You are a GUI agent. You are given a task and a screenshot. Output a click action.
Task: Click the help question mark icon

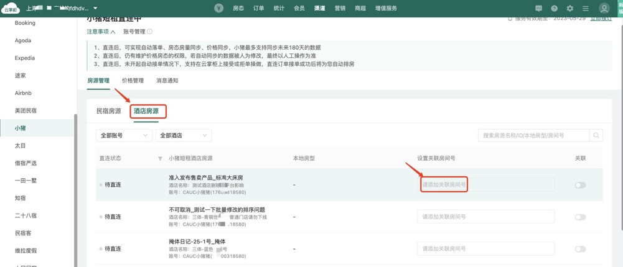(554, 9)
